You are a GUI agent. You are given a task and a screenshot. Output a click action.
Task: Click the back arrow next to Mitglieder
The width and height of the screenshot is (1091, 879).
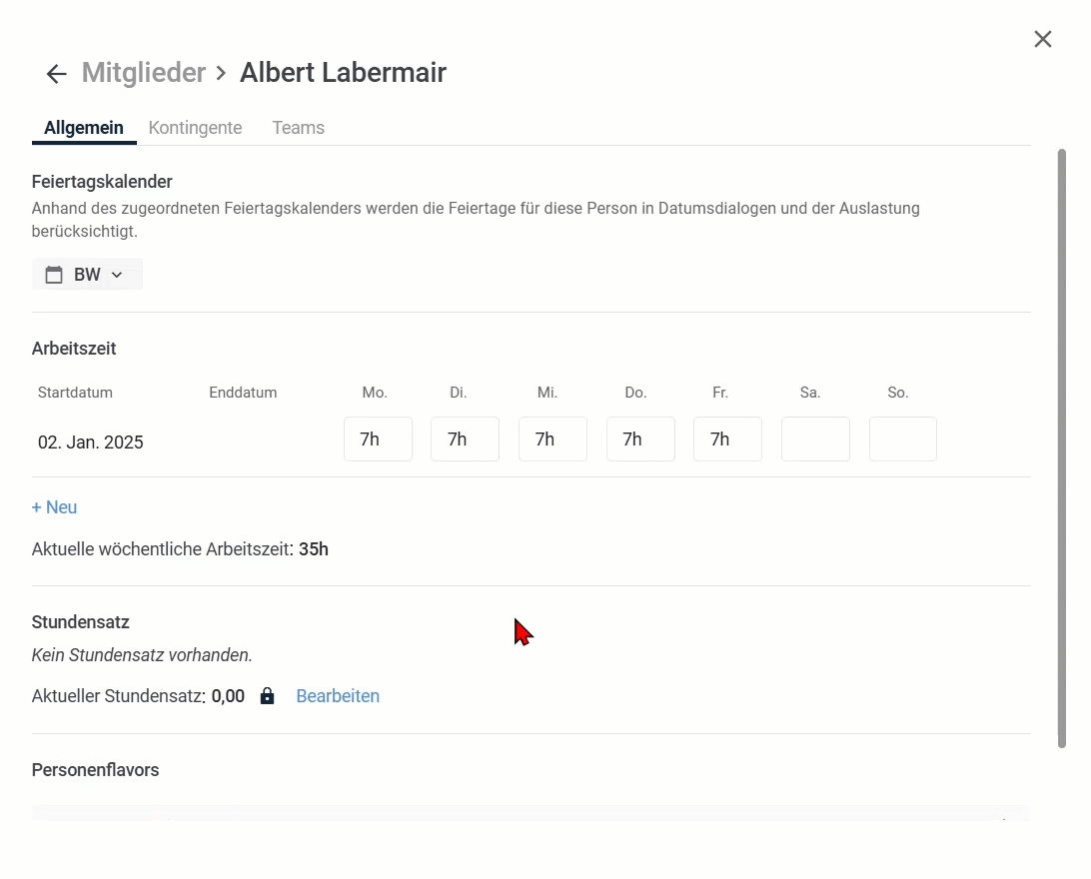pyautogui.click(x=56, y=74)
